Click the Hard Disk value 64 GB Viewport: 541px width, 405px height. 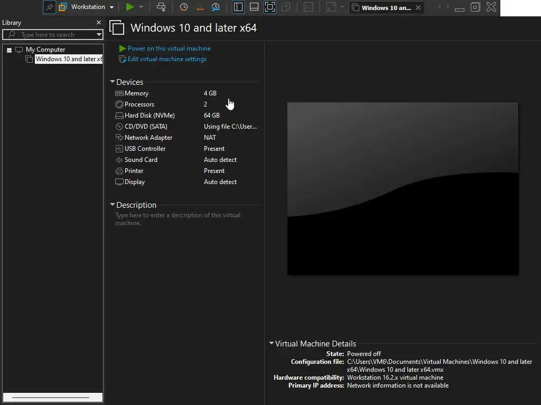pyautogui.click(x=211, y=115)
